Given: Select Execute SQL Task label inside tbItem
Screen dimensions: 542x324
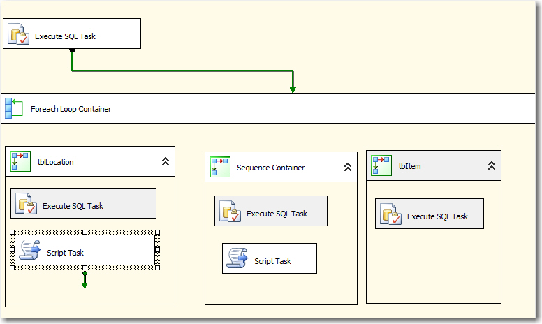Looking at the screenshot, I should point(437,216).
